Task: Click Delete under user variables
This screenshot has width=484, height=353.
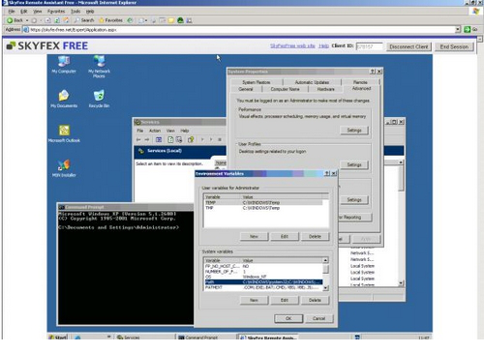Action: pyautogui.click(x=315, y=236)
